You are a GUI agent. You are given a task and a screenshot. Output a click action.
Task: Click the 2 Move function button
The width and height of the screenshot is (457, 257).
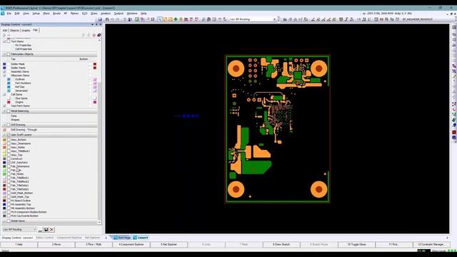coord(56,244)
